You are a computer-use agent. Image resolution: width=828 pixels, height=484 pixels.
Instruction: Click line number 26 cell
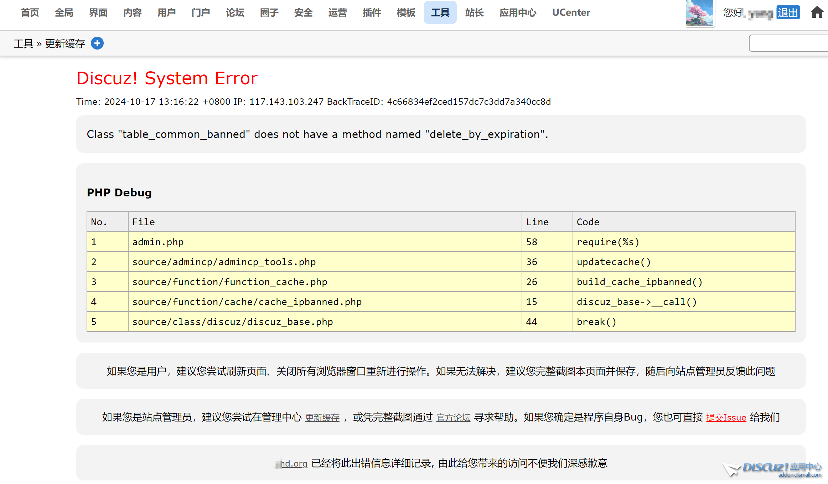click(547, 282)
